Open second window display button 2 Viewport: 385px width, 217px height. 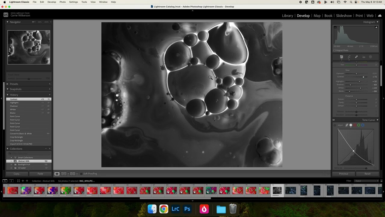(11, 181)
